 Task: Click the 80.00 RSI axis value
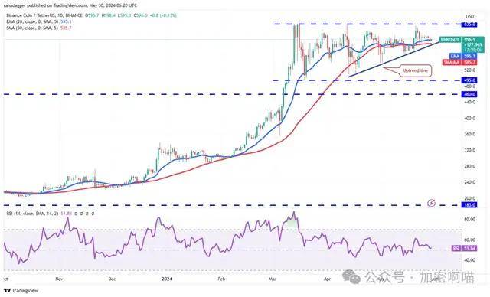pyautogui.click(x=469, y=219)
